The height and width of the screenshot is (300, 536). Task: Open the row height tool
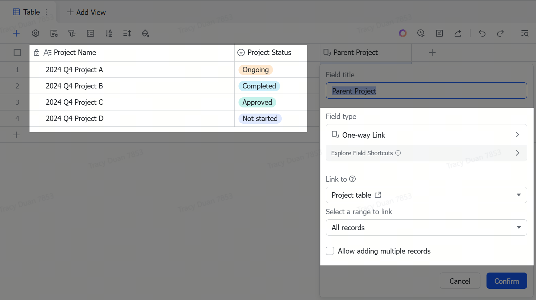point(127,33)
